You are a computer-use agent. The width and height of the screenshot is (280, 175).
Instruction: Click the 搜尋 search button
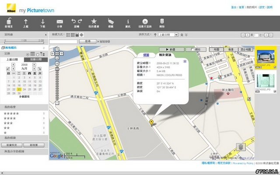point(87,42)
